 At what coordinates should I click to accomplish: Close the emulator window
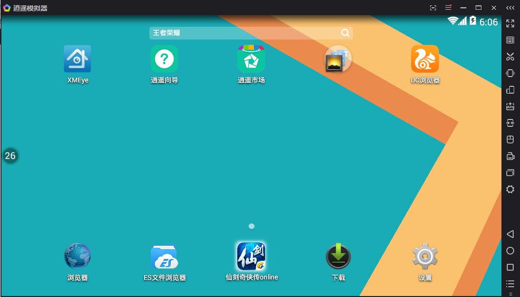[494, 8]
